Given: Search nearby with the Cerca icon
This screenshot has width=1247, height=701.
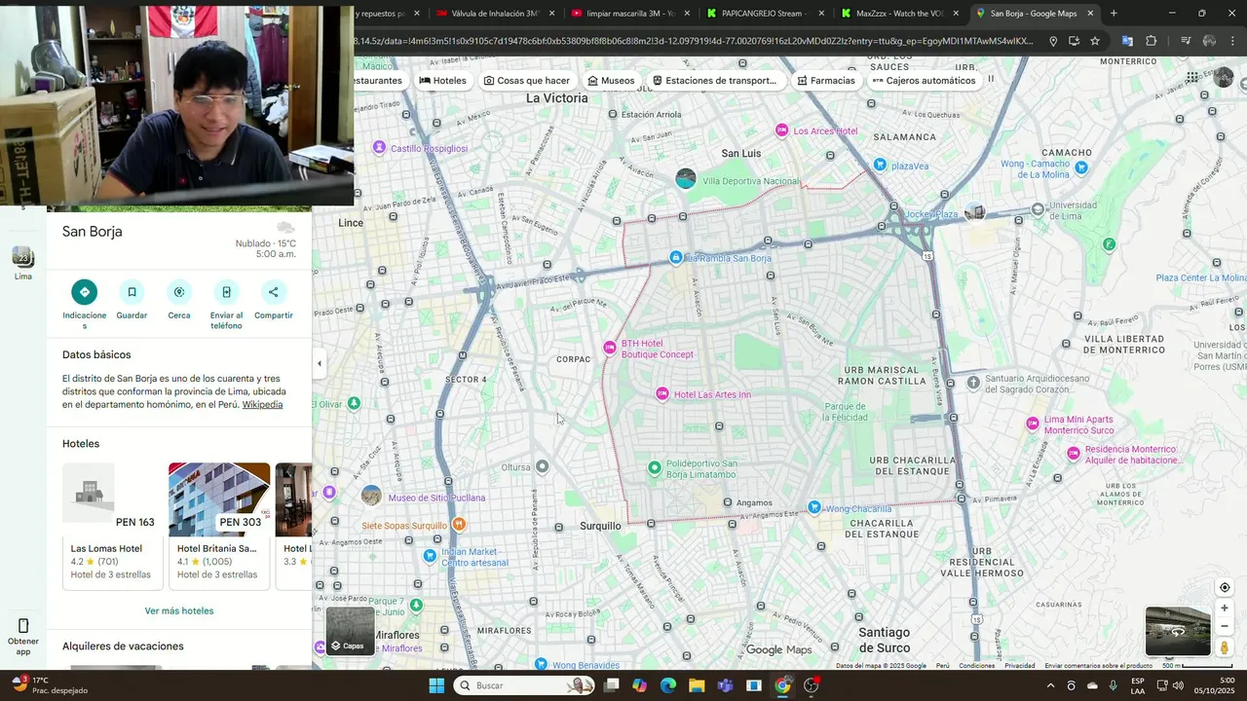Looking at the screenshot, I should 179,292.
